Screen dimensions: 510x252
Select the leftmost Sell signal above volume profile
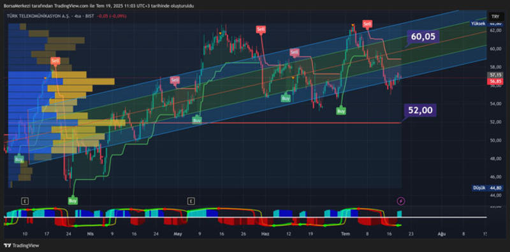(55, 61)
